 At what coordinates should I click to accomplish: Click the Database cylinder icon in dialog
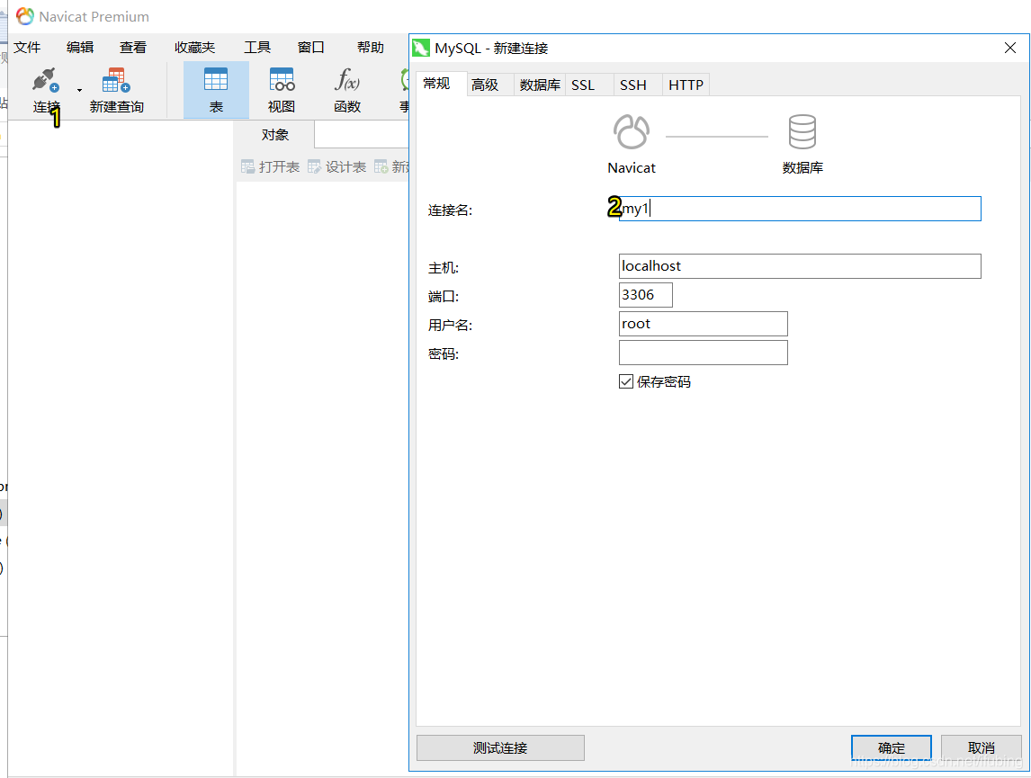coord(802,131)
